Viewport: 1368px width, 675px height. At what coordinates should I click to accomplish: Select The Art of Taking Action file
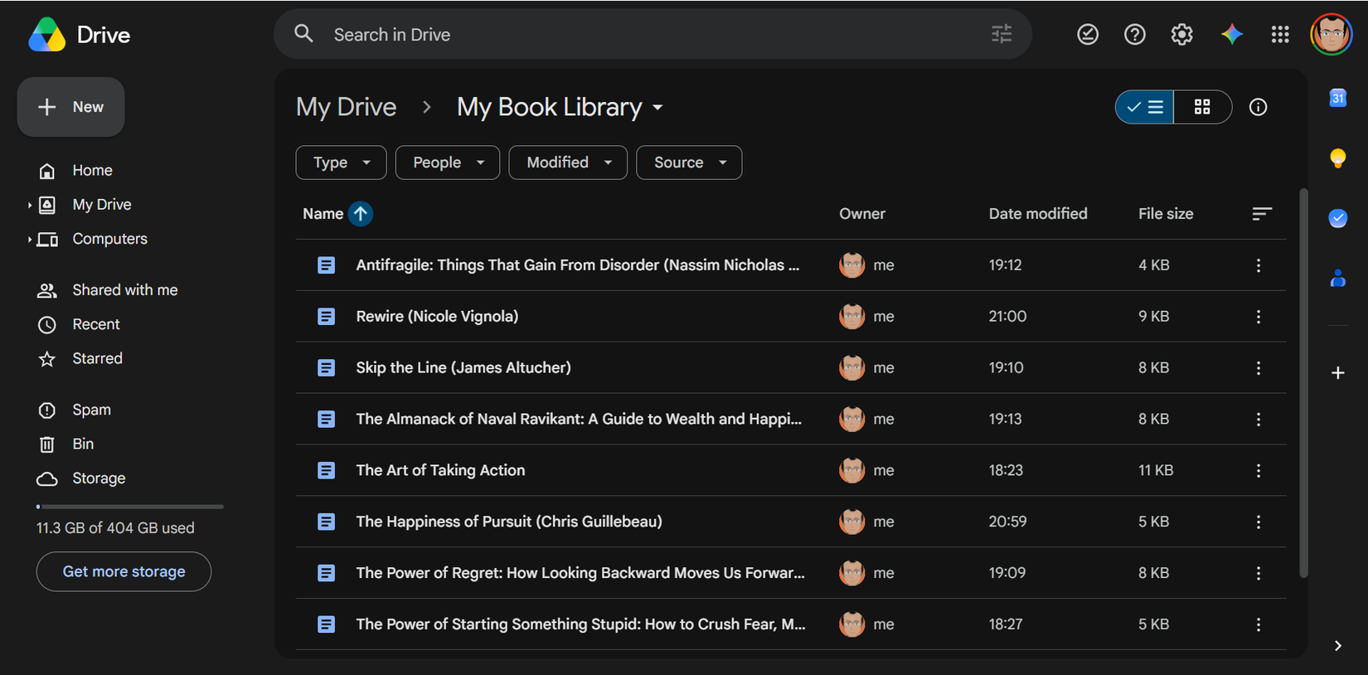[791, 471]
